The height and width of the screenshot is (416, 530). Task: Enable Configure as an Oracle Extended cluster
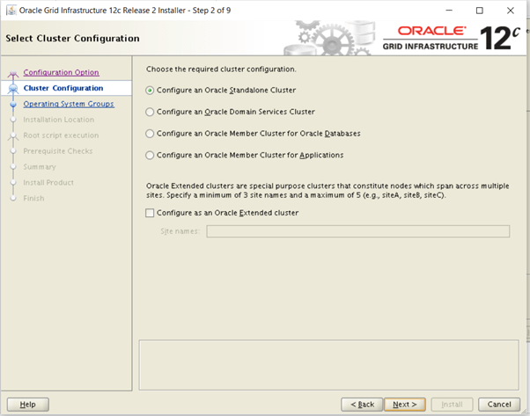point(150,213)
